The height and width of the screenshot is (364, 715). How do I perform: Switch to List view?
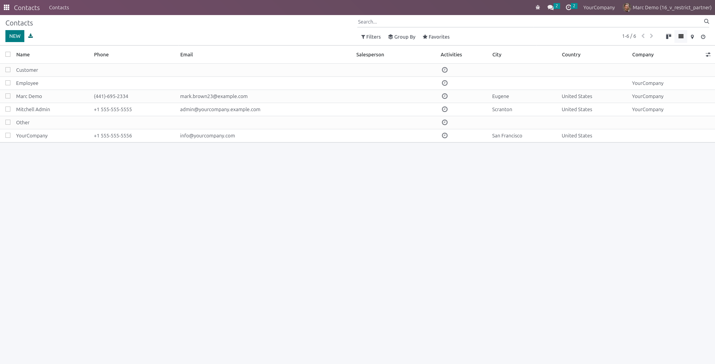point(681,36)
